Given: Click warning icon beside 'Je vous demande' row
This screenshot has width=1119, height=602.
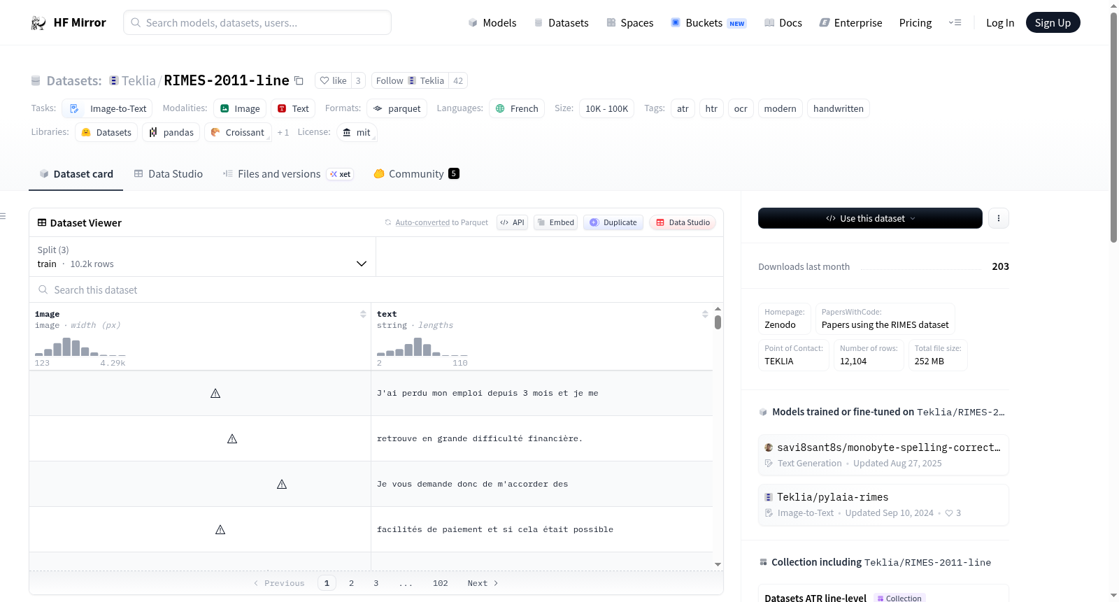Looking at the screenshot, I should [x=282, y=485].
